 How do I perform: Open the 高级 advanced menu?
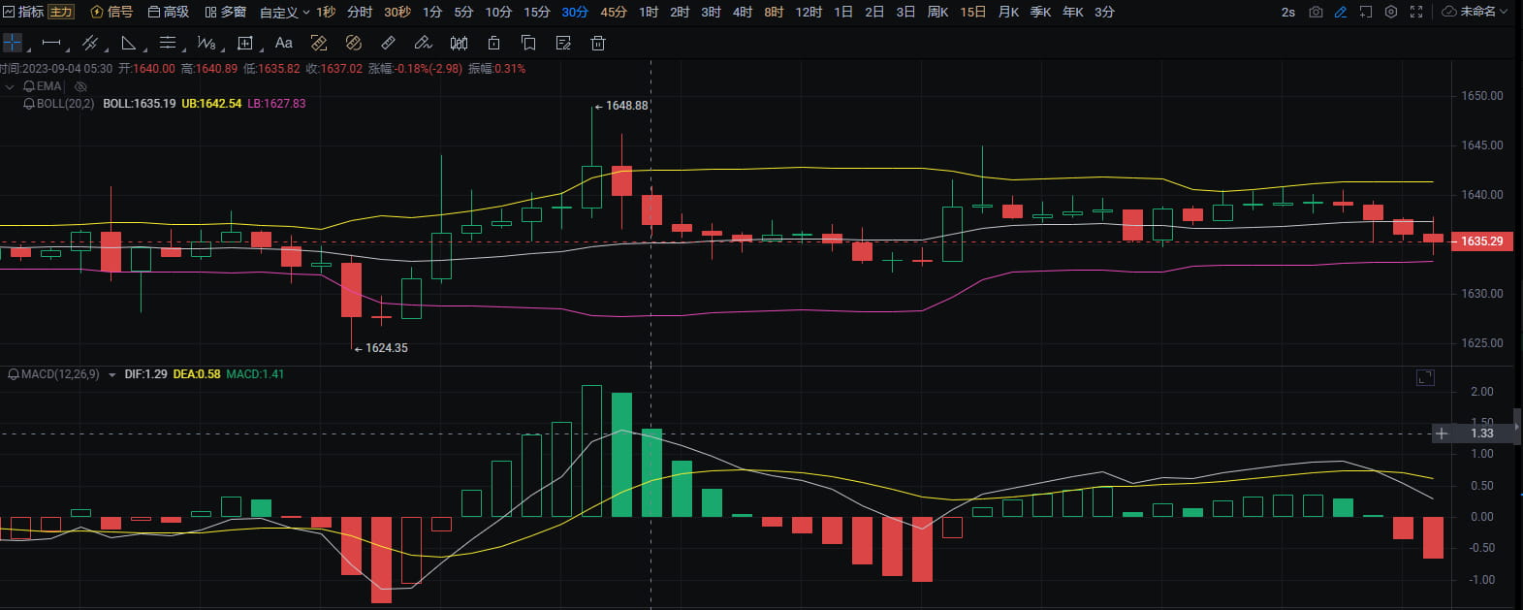tap(169, 12)
